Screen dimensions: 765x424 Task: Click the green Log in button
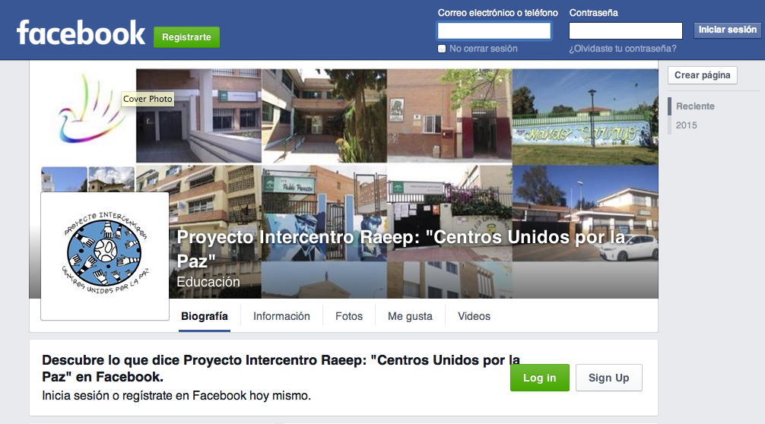pos(540,378)
